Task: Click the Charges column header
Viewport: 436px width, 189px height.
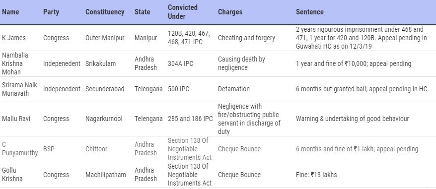Action: point(230,12)
